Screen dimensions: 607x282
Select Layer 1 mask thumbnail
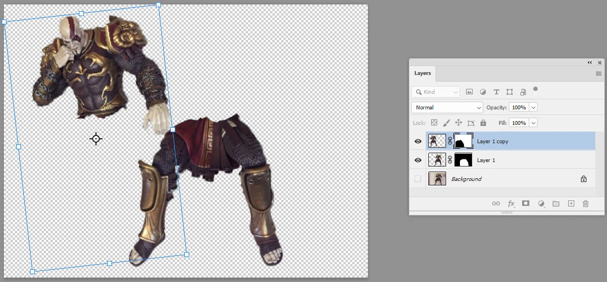click(463, 160)
